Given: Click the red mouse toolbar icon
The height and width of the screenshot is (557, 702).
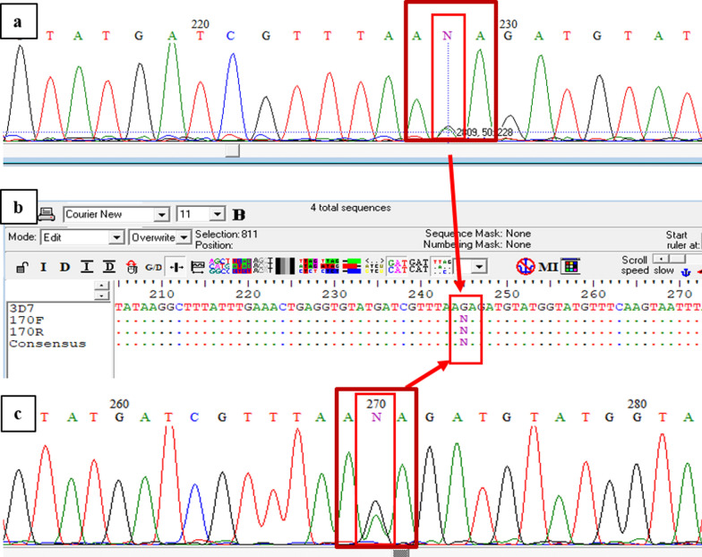Looking at the screenshot, I should (x=132, y=267).
